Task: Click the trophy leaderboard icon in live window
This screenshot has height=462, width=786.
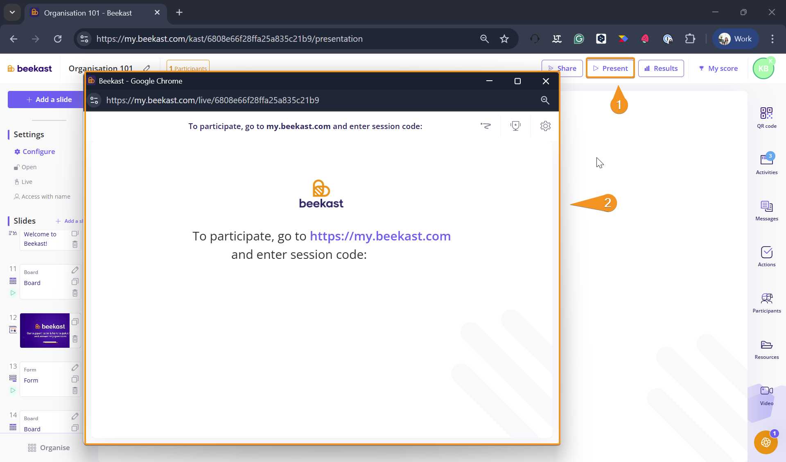Action: click(515, 126)
